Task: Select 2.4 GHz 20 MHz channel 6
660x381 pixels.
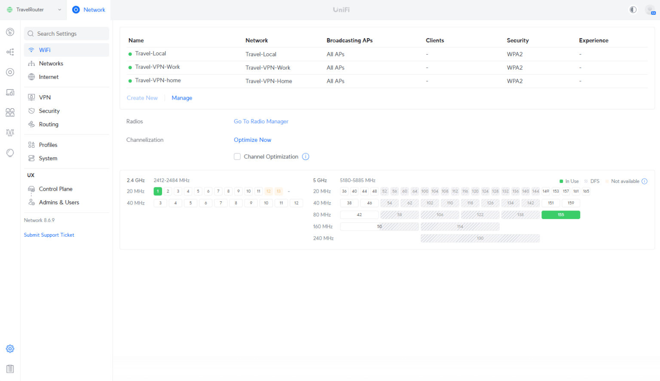Action: pyautogui.click(x=208, y=191)
